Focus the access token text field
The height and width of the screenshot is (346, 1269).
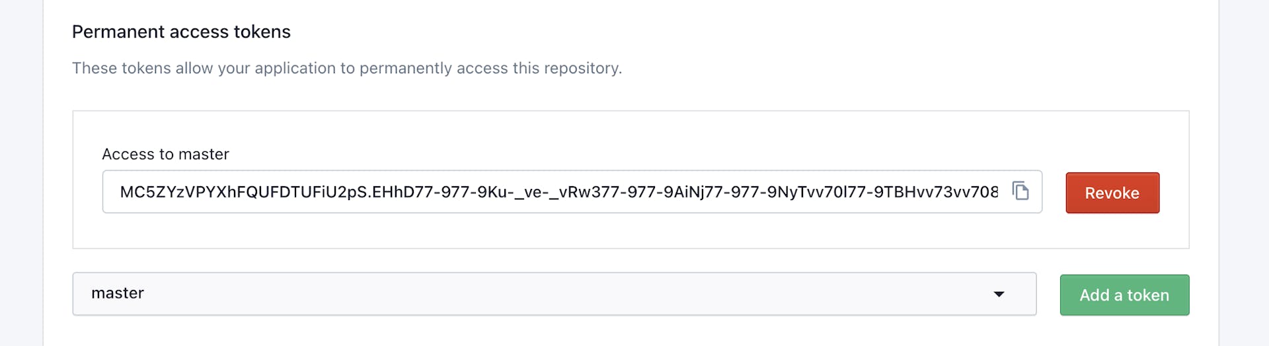pyautogui.click(x=558, y=192)
